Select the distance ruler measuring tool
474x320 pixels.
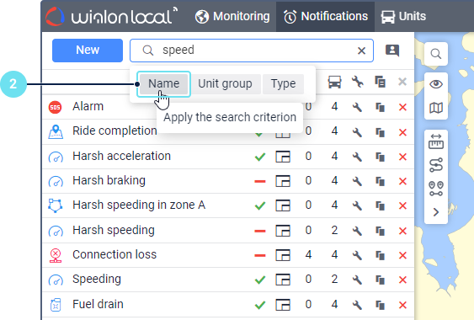click(436, 141)
